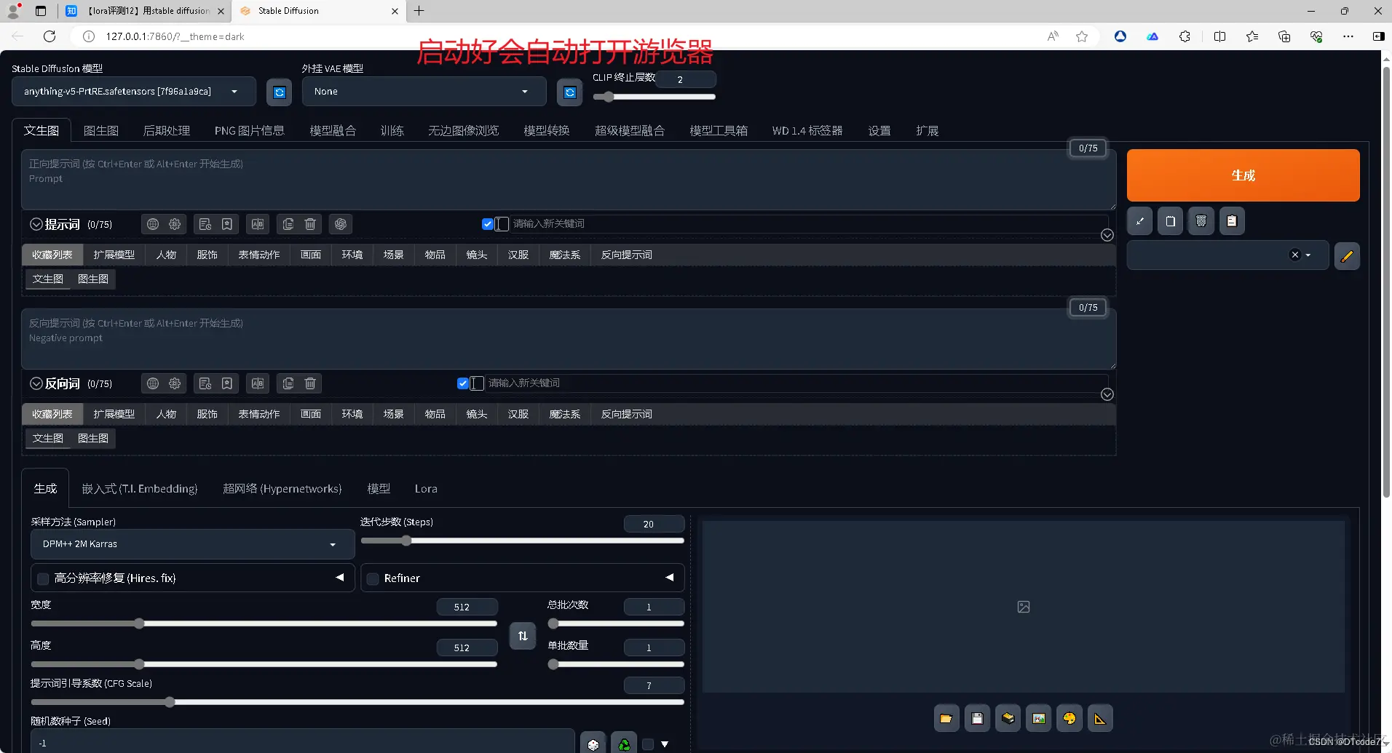Image resolution: width=1392 pixels, height=753 pixels.
Task: Click the trash icon in the 提示词 toolbar
Action: (x=310, y=224)
